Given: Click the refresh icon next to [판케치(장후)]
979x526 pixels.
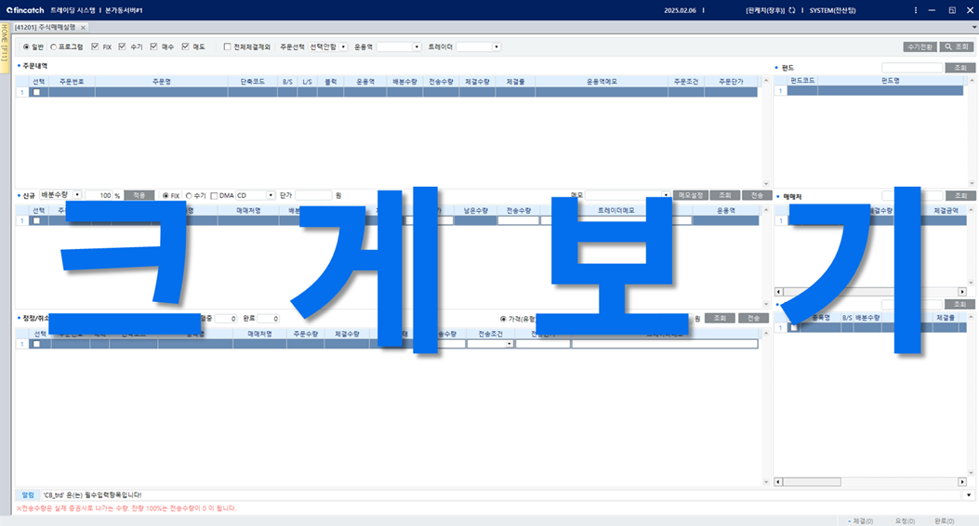Looking at the screenshot, I should tap(792, 10).
